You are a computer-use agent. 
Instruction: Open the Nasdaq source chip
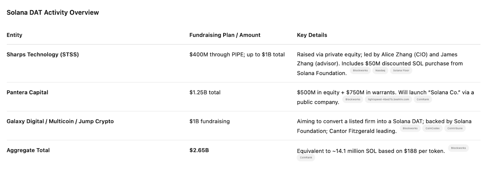tap(380, 70)
